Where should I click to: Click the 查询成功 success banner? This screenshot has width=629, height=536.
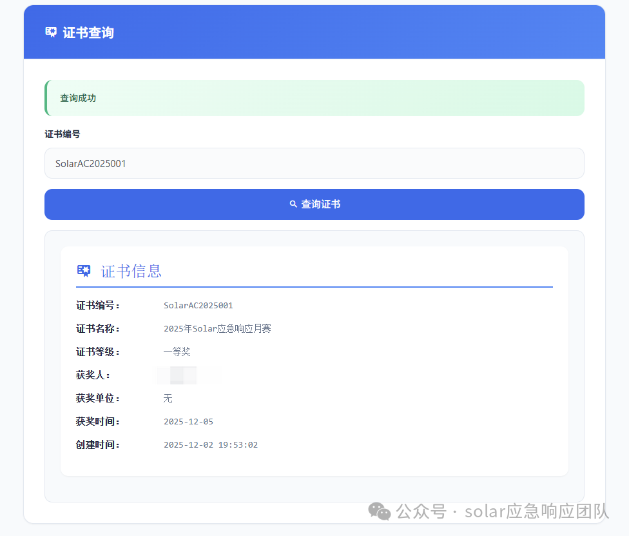click(x=314, y=98)
